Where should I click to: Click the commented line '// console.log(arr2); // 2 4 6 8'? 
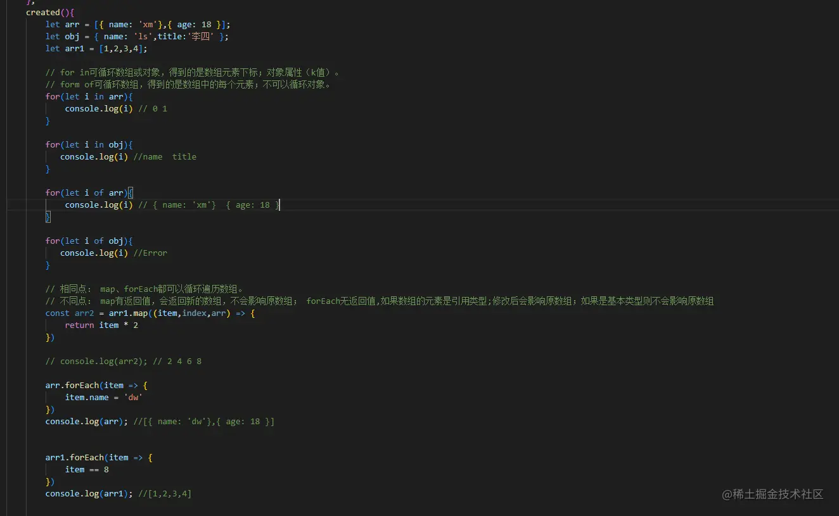pos(124,361)
